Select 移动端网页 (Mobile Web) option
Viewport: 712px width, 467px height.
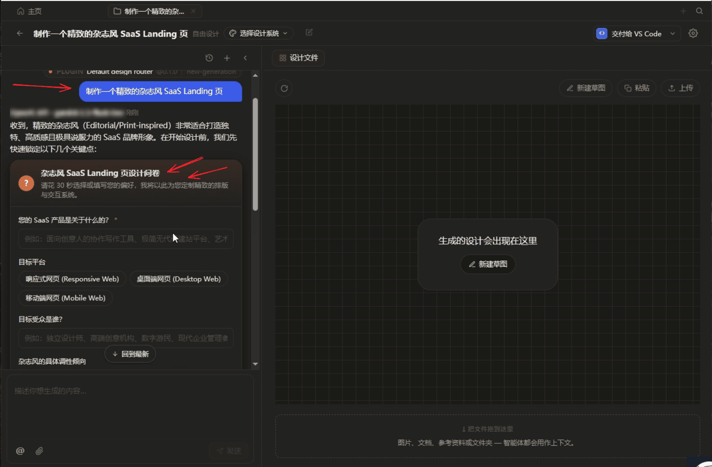[x=65, y=298]
